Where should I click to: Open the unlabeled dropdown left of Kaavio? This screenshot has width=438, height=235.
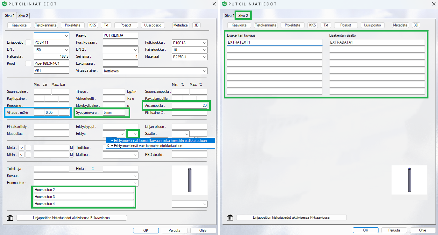[51, 35]
